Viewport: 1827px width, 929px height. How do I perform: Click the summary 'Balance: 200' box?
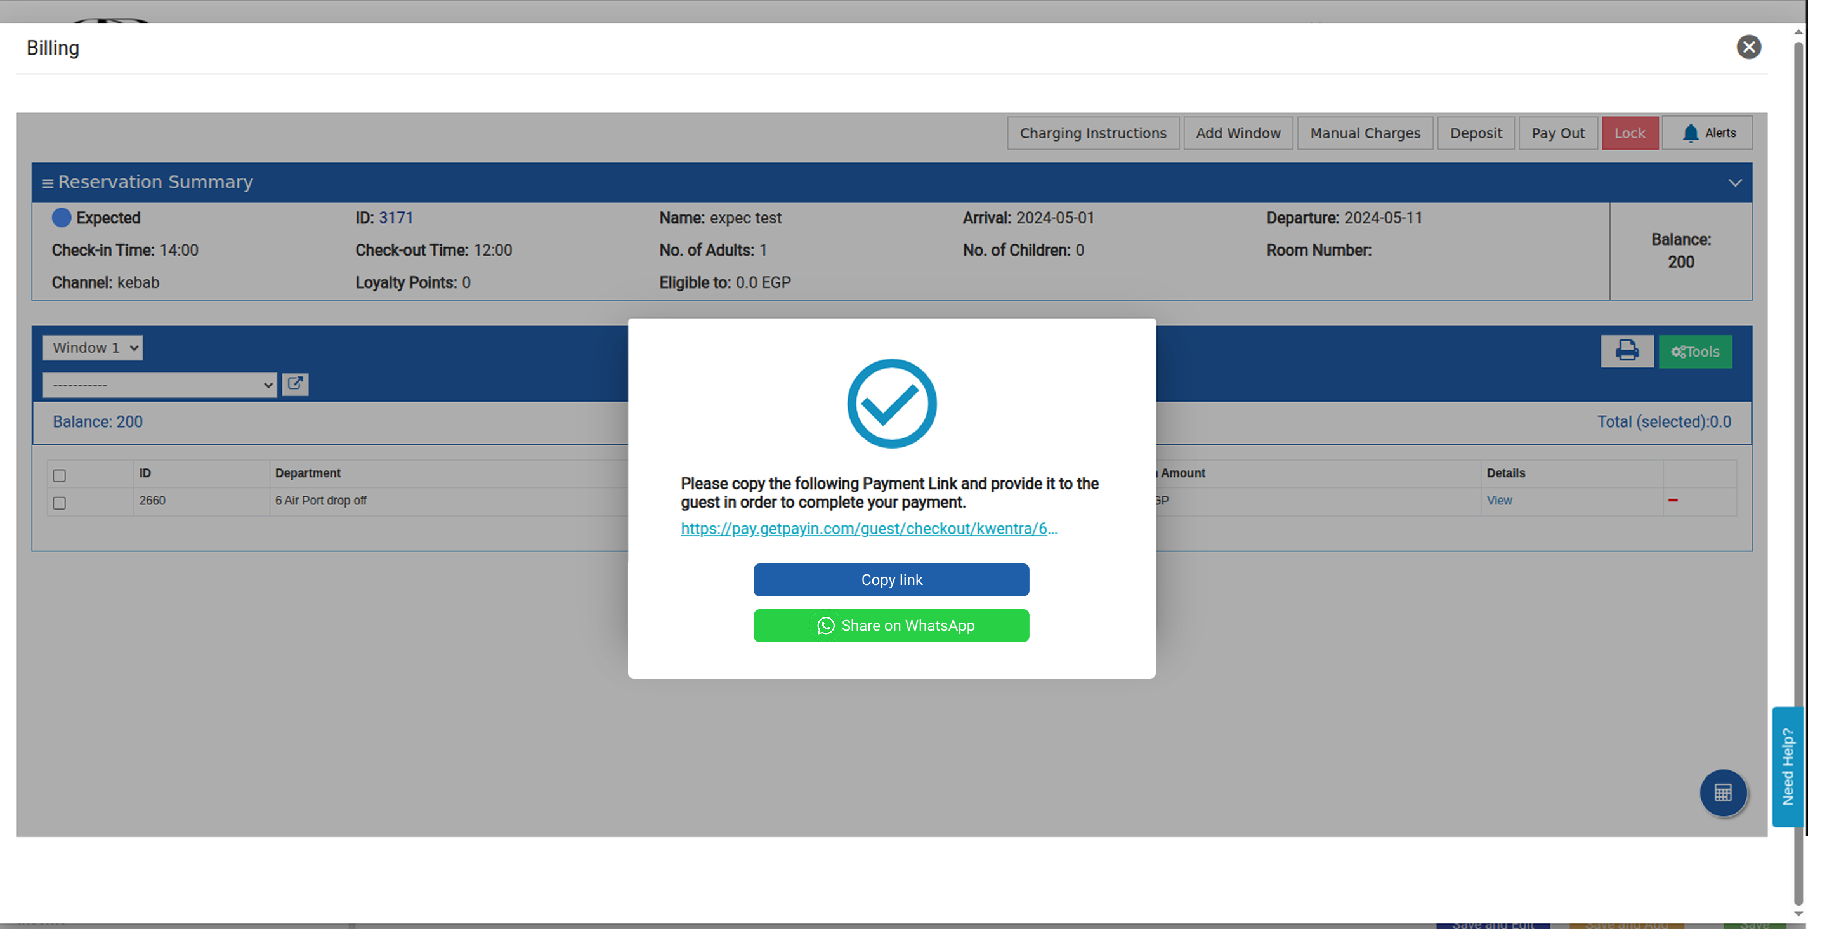[1680, 251]
